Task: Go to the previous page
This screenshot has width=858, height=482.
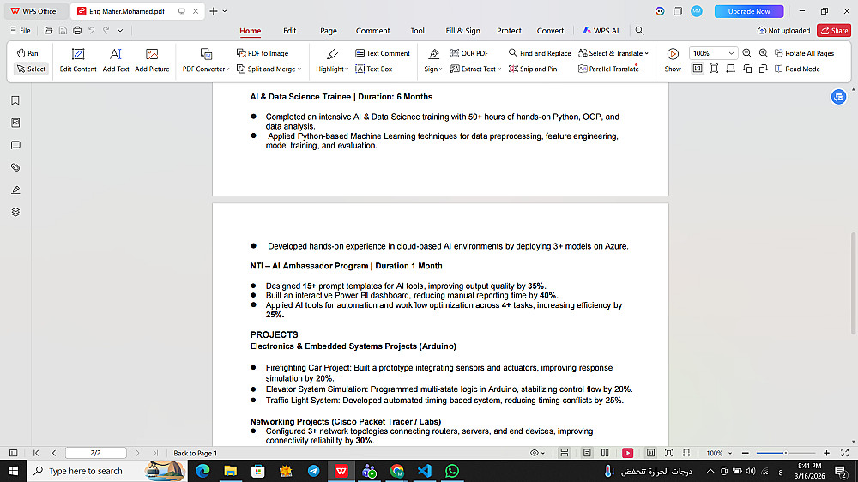Action: (x=53, y=453)
